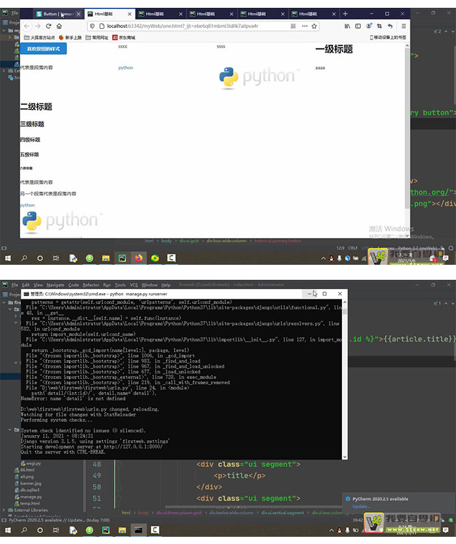Select wsgi.py in Project tree

click(31, 464)
